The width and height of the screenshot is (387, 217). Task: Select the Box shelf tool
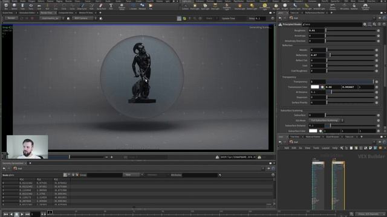[6, 6]
